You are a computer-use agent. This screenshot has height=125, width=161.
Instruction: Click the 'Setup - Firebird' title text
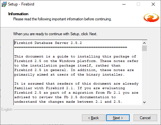pyautogui.click(x=21, y=4)
